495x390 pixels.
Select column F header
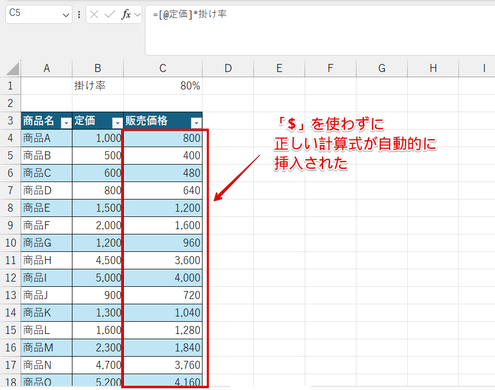click(330, 68)
